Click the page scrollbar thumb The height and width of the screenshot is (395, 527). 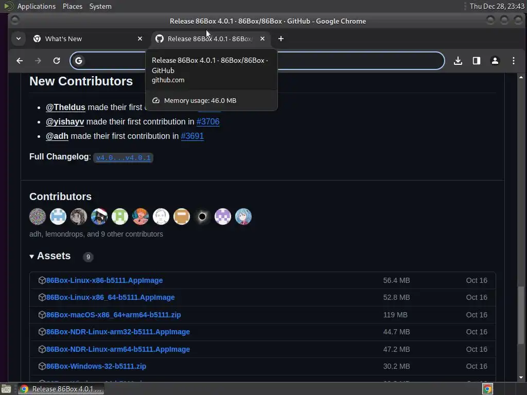521,315
